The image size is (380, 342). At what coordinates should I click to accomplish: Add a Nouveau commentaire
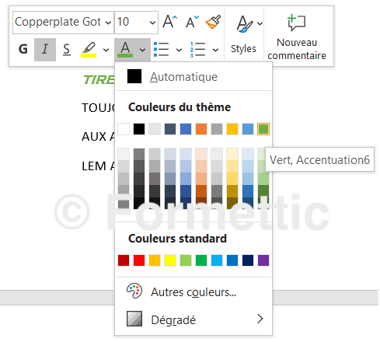point(297,37)
